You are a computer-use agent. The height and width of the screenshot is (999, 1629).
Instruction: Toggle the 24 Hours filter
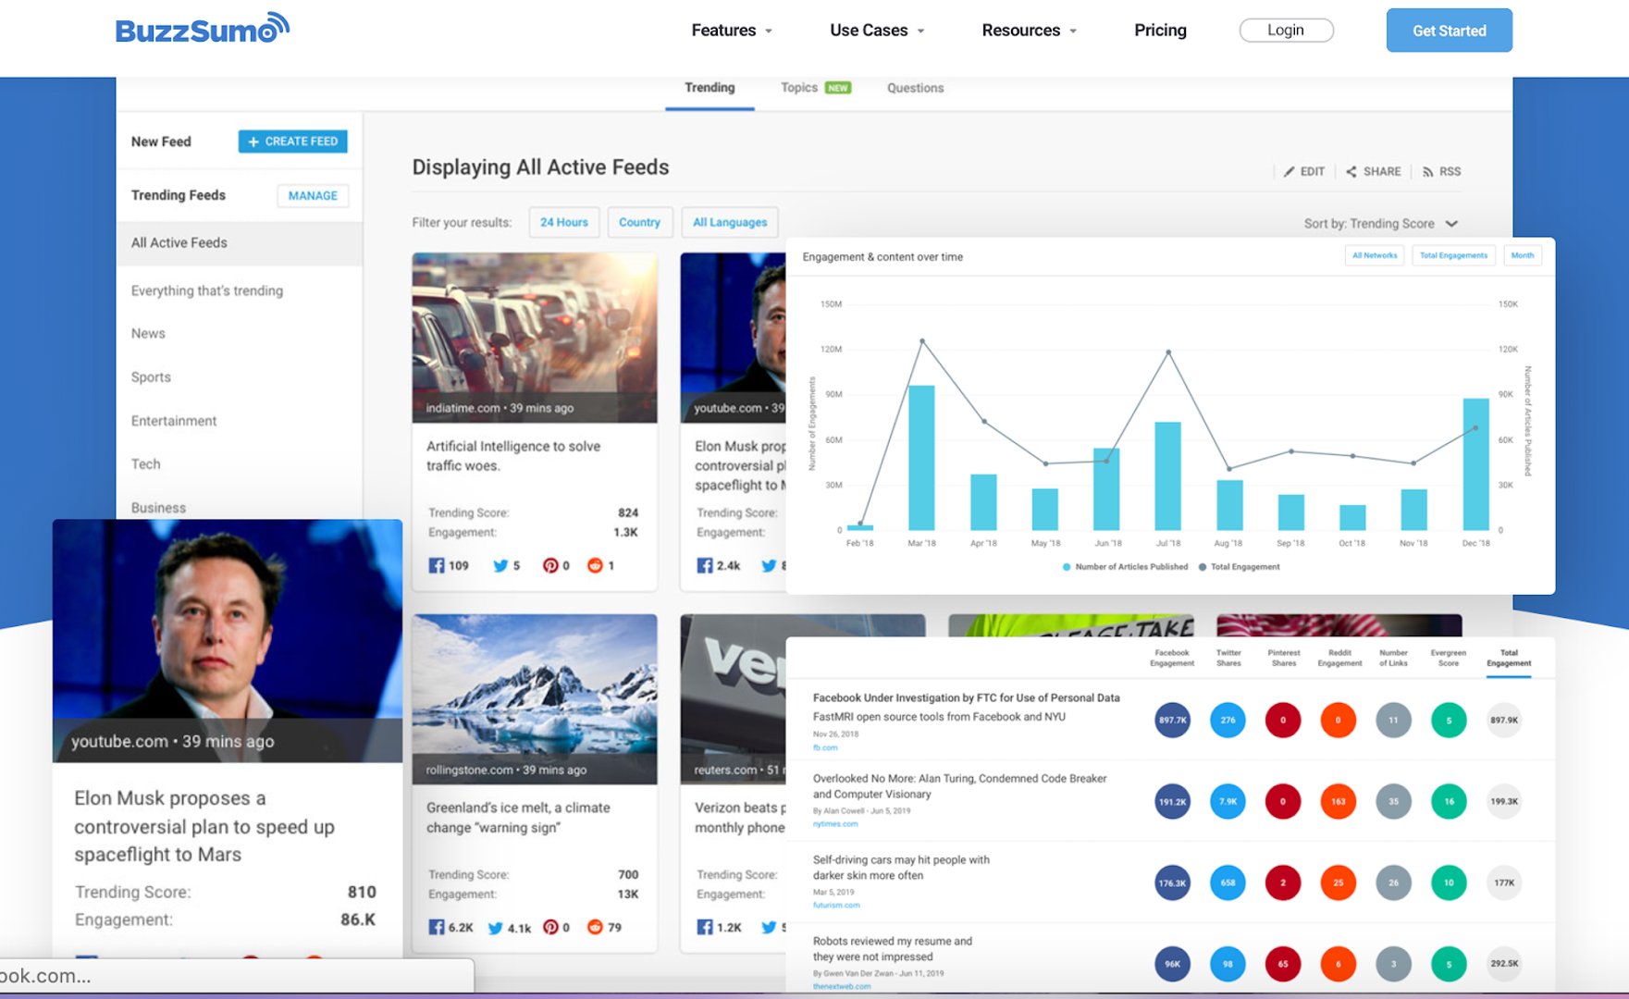point(563,223)
